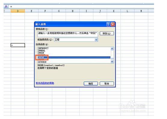167x119 pixels.
Task: Click the formula bar input area
Action: [x=82, y=7]
